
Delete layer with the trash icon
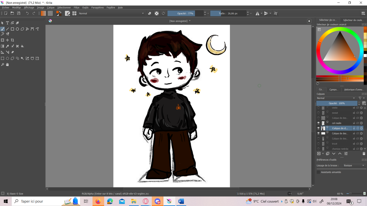pos(364,153)
